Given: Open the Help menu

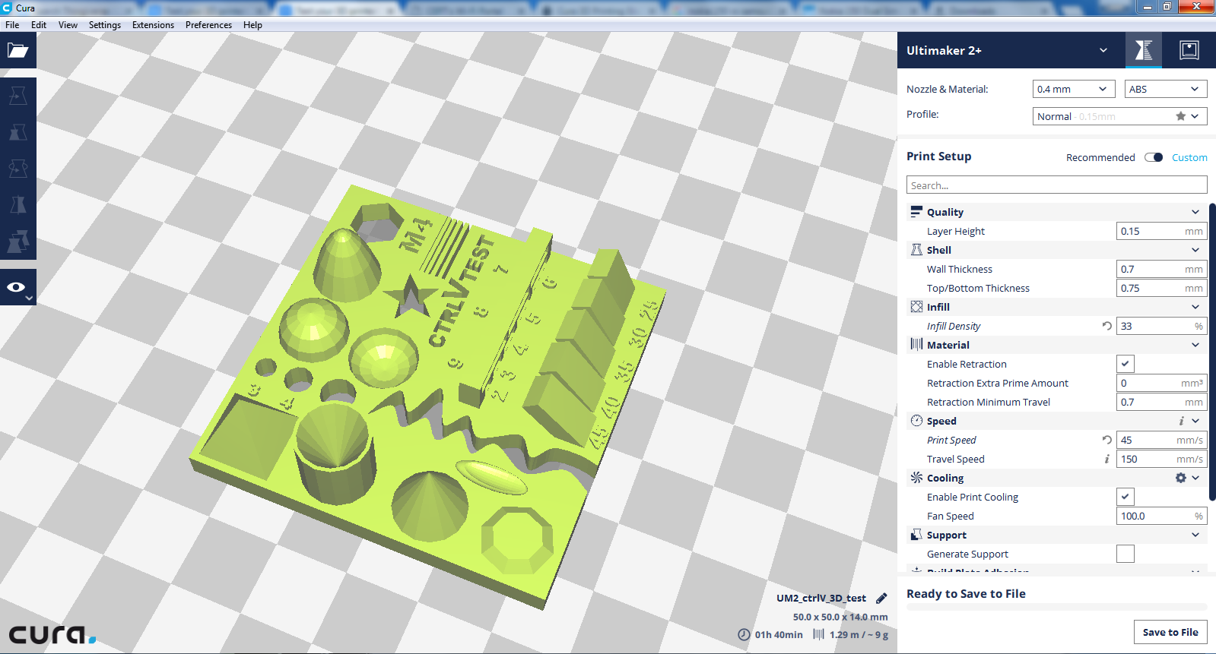Looking at the screenshot, I should [252, 25].
